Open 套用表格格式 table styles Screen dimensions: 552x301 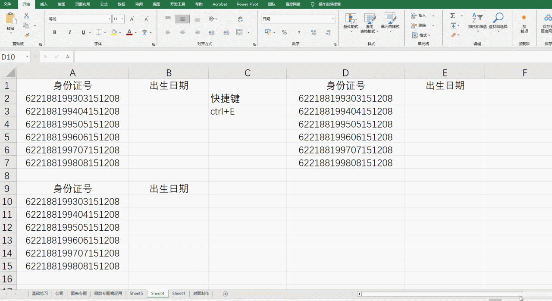370,22
